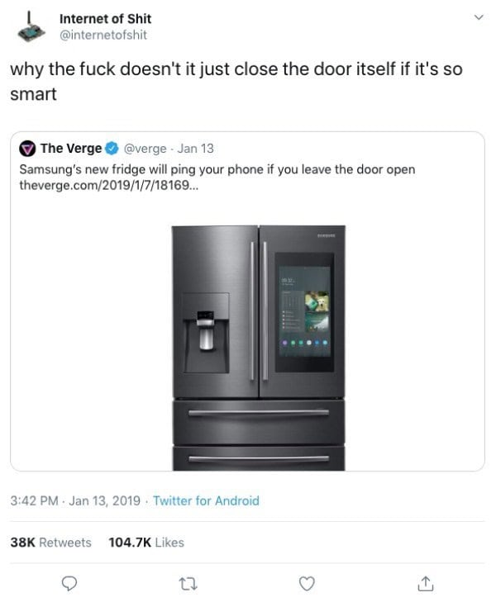The height and width of the screenshot is (602, 496).
Task: Open the @internetofshit handle
Action: tap(103, 35)
